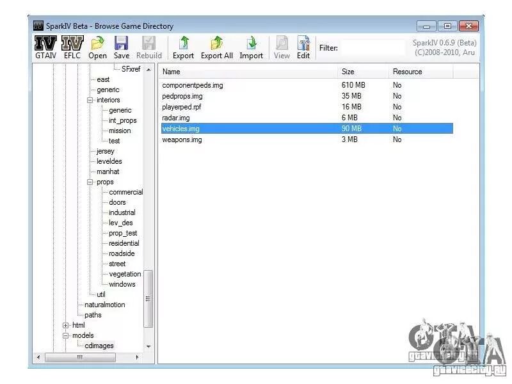Sort the list by Resource column
The height and width of the screenshot is (384, 512).
421,72
